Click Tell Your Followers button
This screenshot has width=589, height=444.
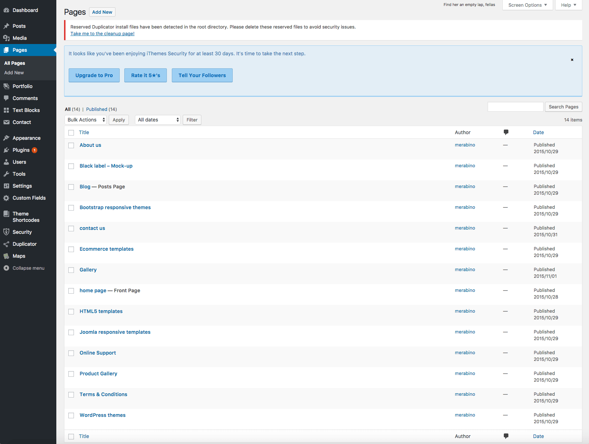(x=202, y=75)
